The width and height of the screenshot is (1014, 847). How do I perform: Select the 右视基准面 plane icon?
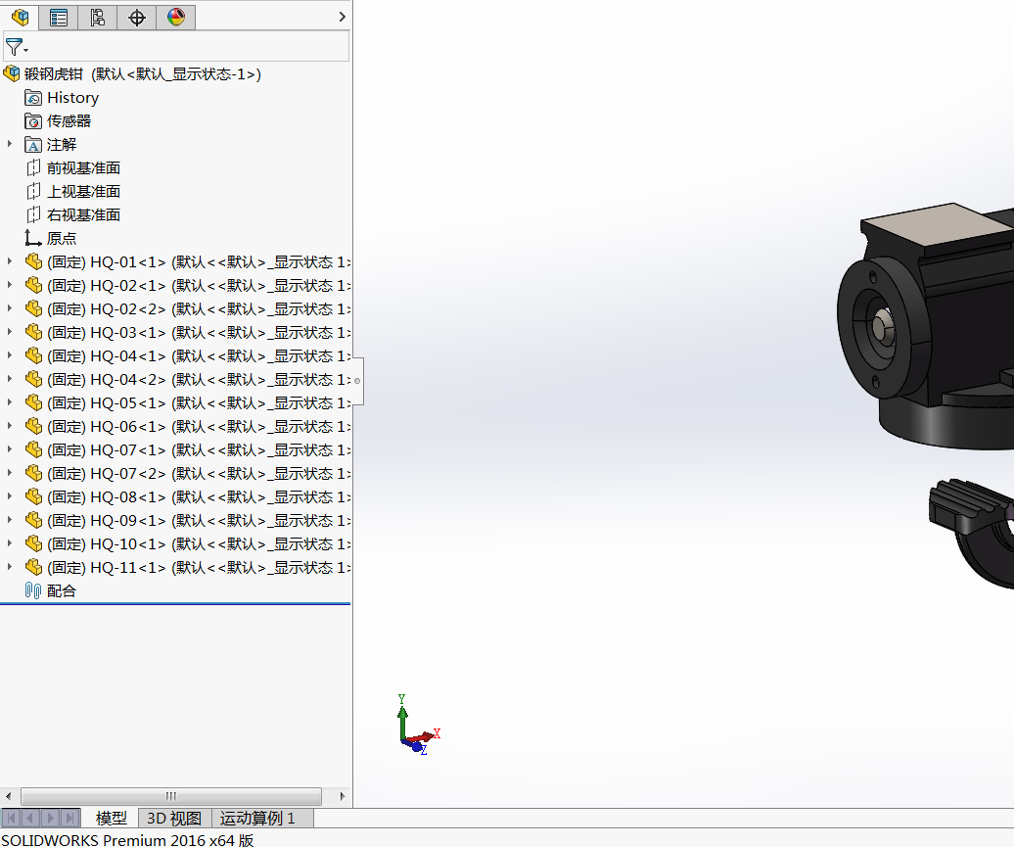[x=33, y=214]
